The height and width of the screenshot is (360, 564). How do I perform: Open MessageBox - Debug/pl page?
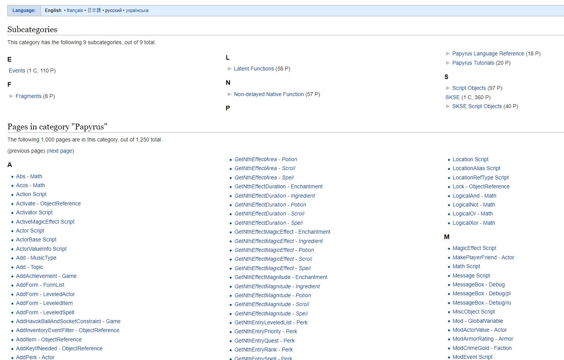(482, 293)
